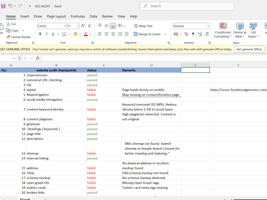The width and height of the screenshot is (267, 200).
Task: Open Clipboard dialog launcher
Action: tap(33, 43)
